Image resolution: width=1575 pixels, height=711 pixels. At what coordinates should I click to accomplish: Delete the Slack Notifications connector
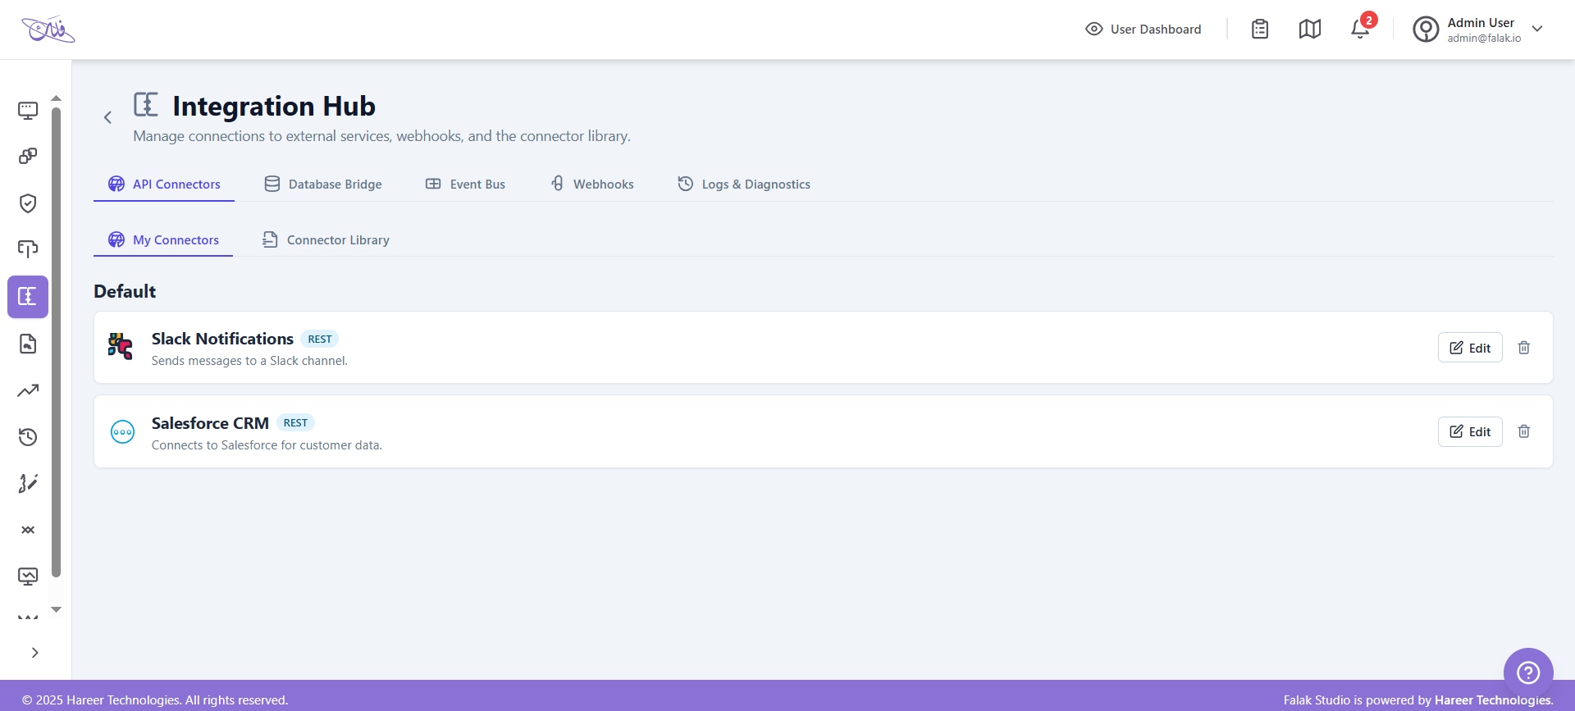(1523, 348)
